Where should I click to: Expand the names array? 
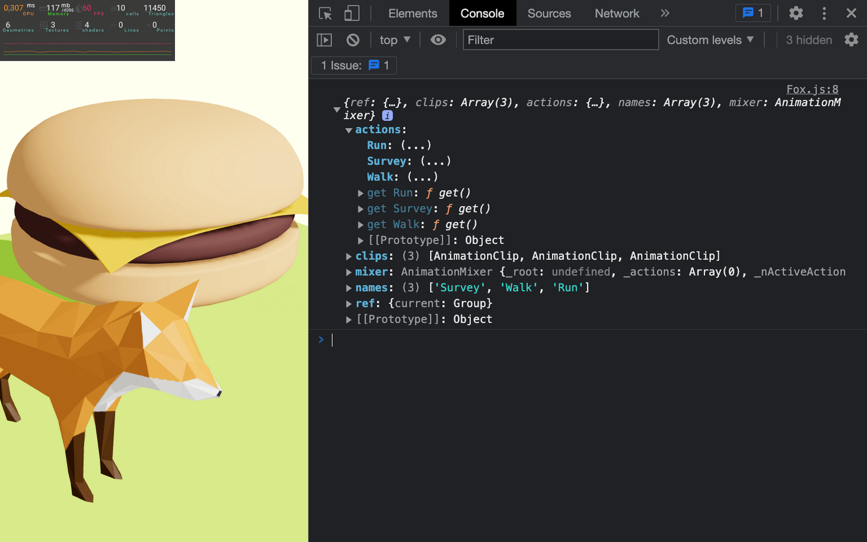349,288
